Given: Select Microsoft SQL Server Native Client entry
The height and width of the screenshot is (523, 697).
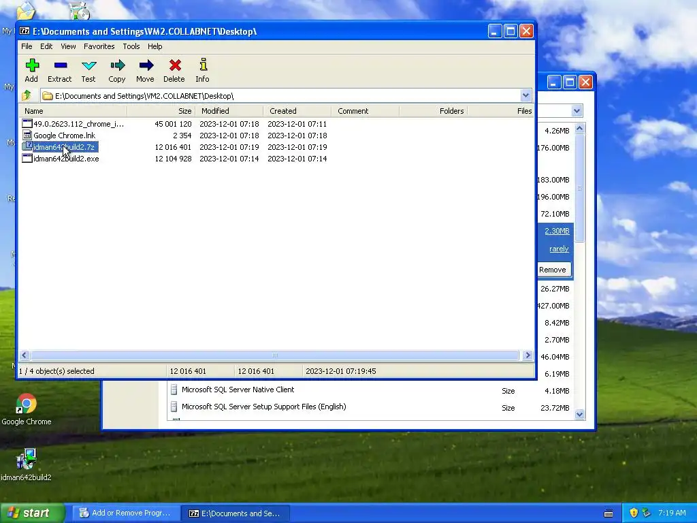Looking at the screenshot, I should 238,390.
